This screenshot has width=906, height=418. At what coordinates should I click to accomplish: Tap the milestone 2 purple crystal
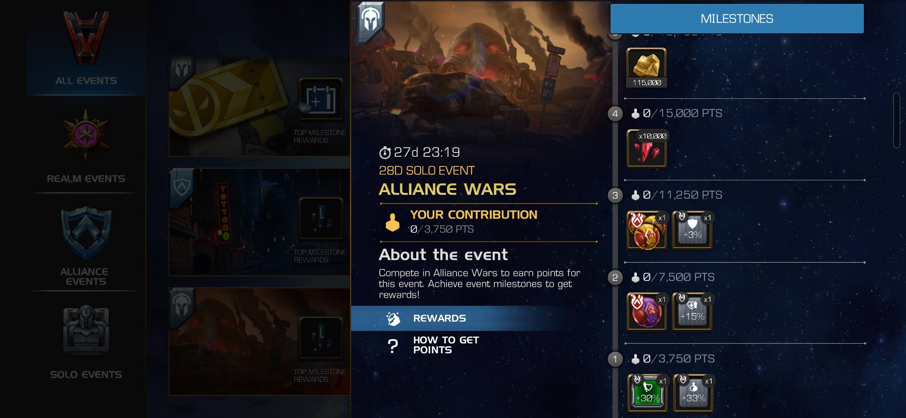click(x=647, y=312)
